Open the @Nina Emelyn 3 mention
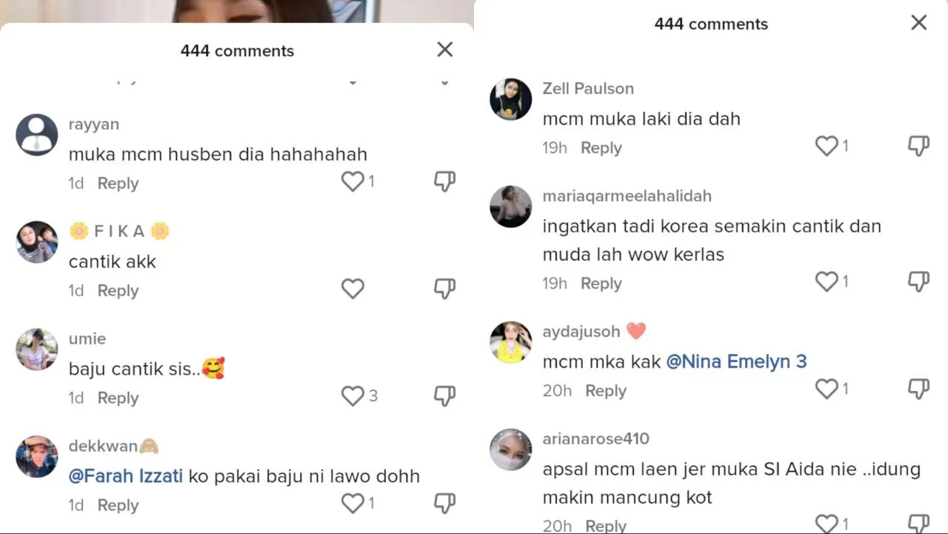948x534 pixels. [736, 361]
